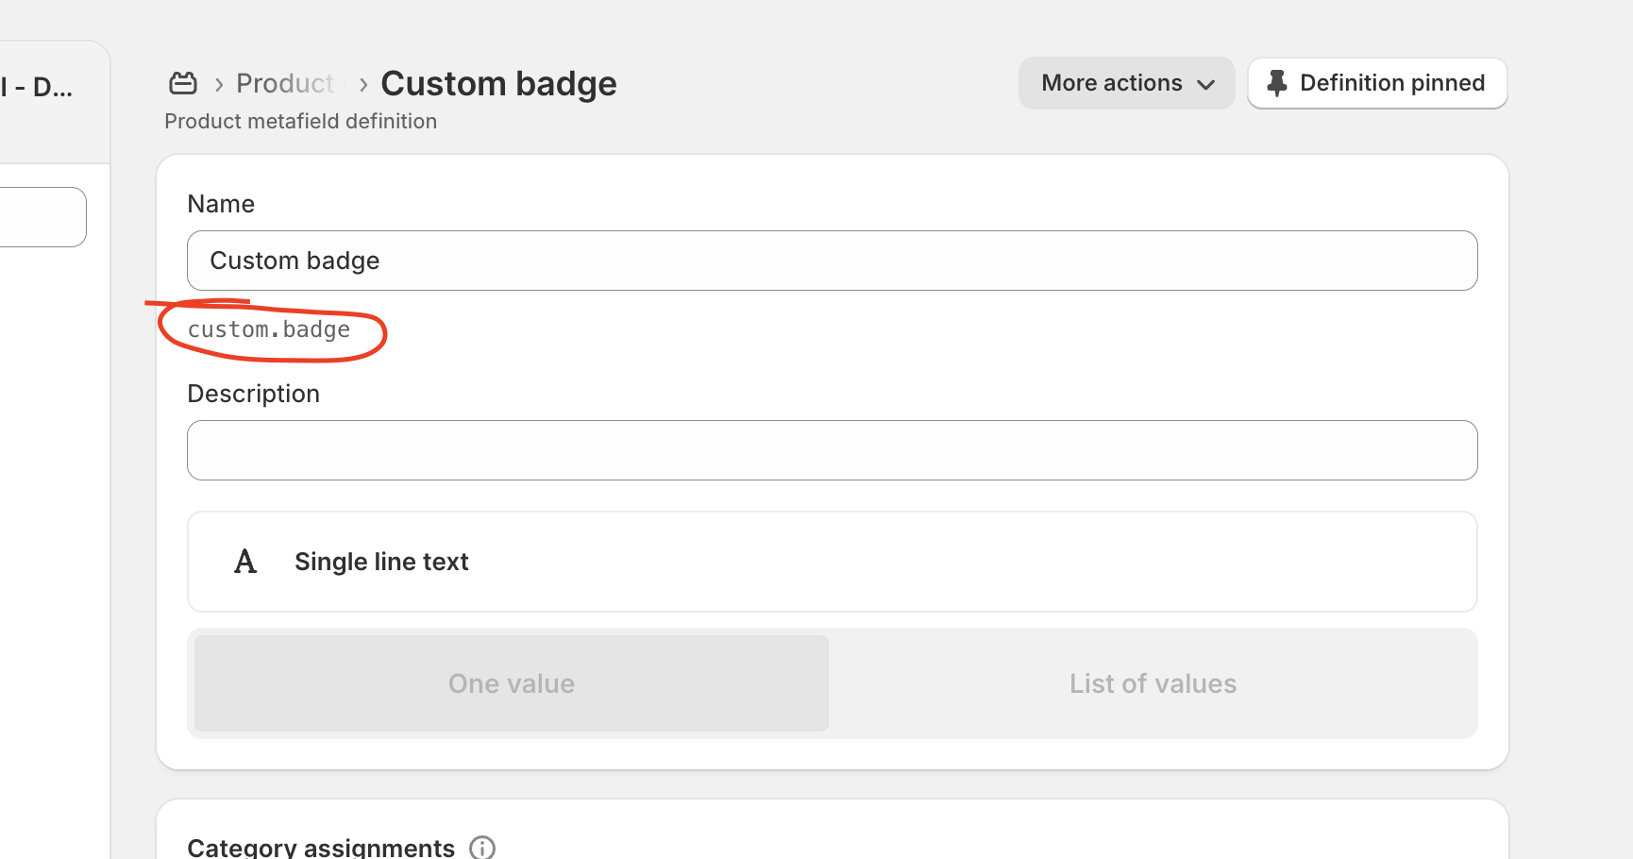Click the More actions chevron arrow
The width and height of the screenshot is (1633, 859).
point(1206,84)
